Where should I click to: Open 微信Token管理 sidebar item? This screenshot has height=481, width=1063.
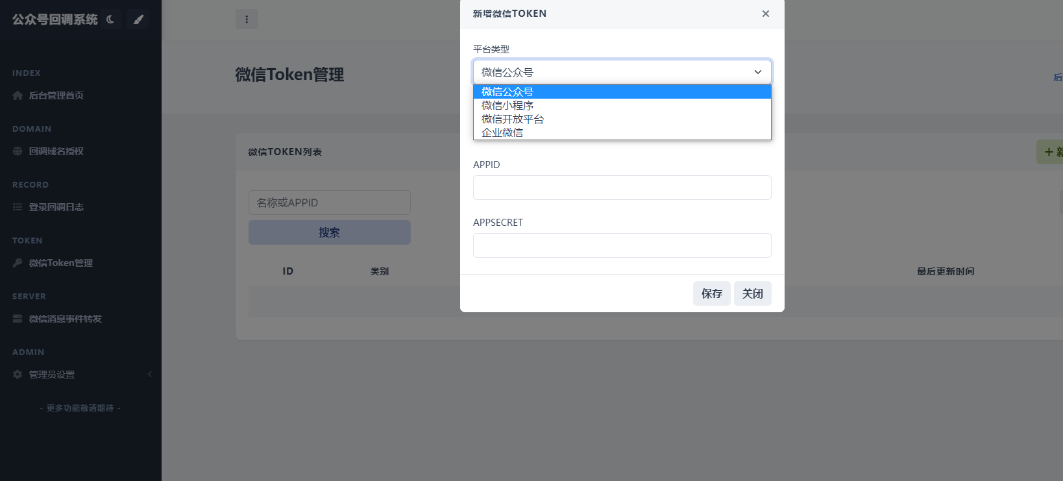point(60,263)
